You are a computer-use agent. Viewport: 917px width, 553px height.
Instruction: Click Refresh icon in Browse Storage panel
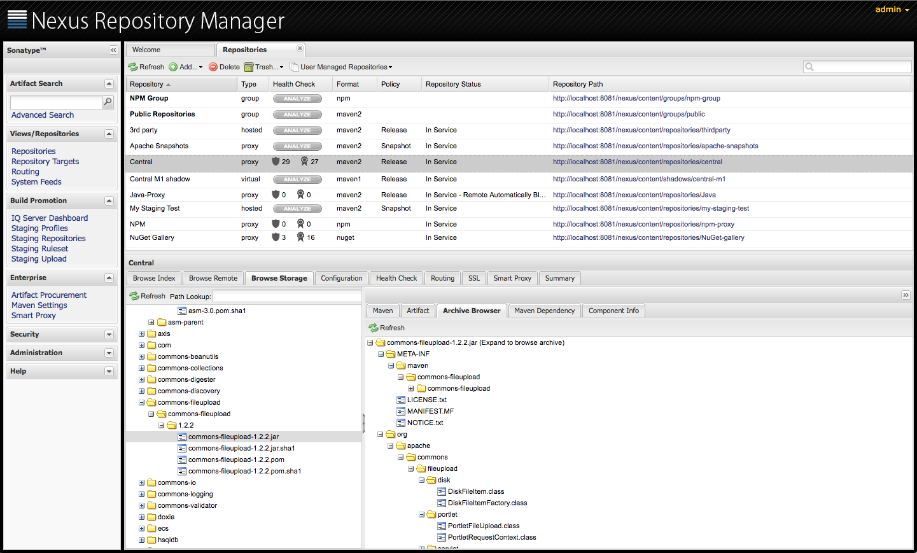pos(134,296)
